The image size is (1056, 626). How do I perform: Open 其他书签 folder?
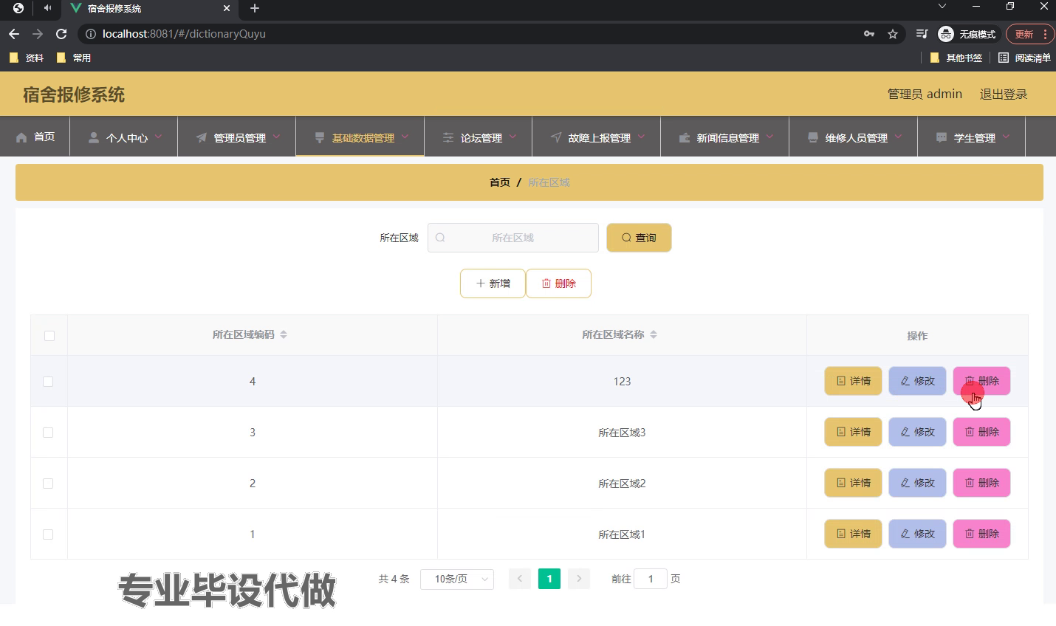[956, 58]
